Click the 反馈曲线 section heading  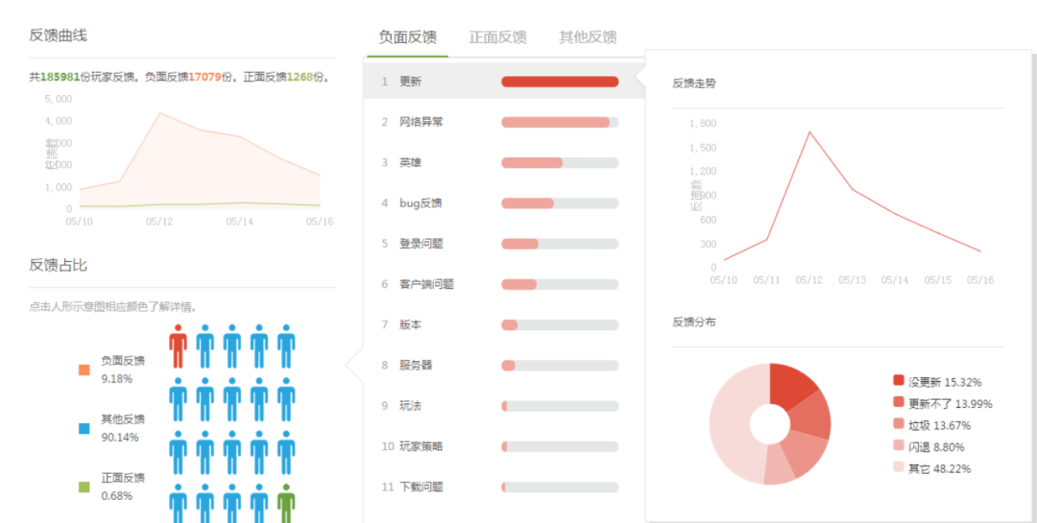(59, 36)
